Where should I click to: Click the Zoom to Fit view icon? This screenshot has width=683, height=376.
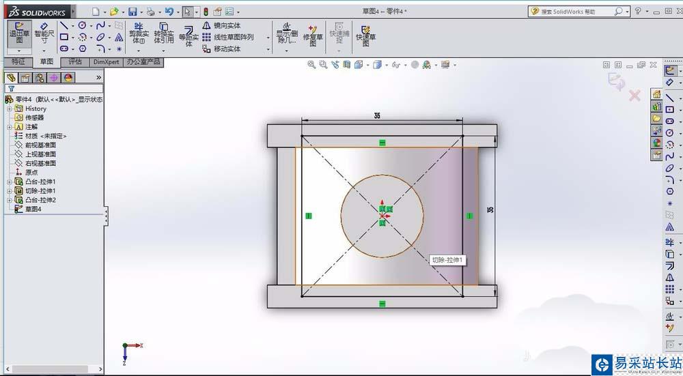coord(311,65)
